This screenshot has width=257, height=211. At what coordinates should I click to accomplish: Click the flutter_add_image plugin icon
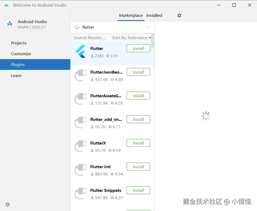[81, 122]
